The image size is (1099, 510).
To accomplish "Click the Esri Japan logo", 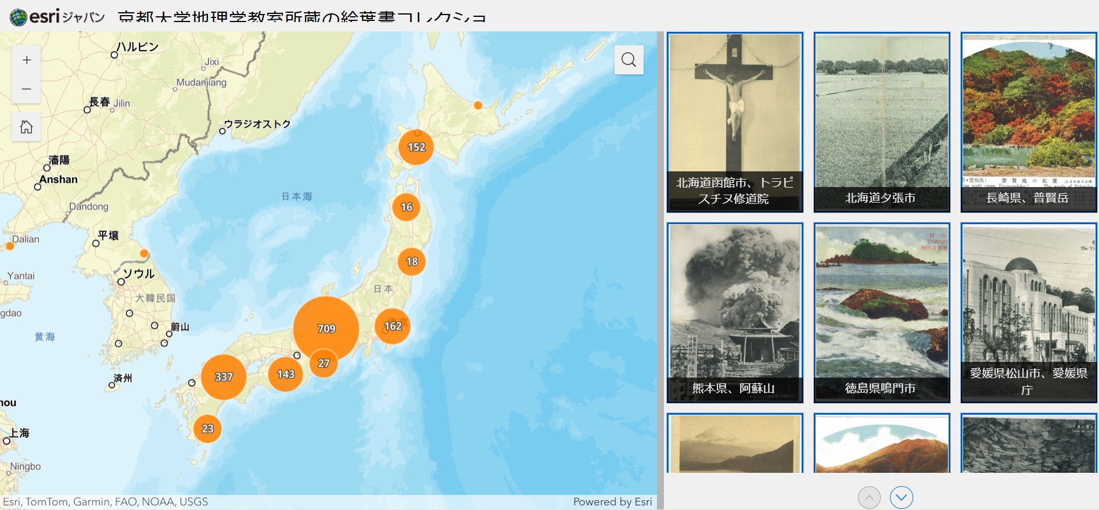I will [57, 17].
